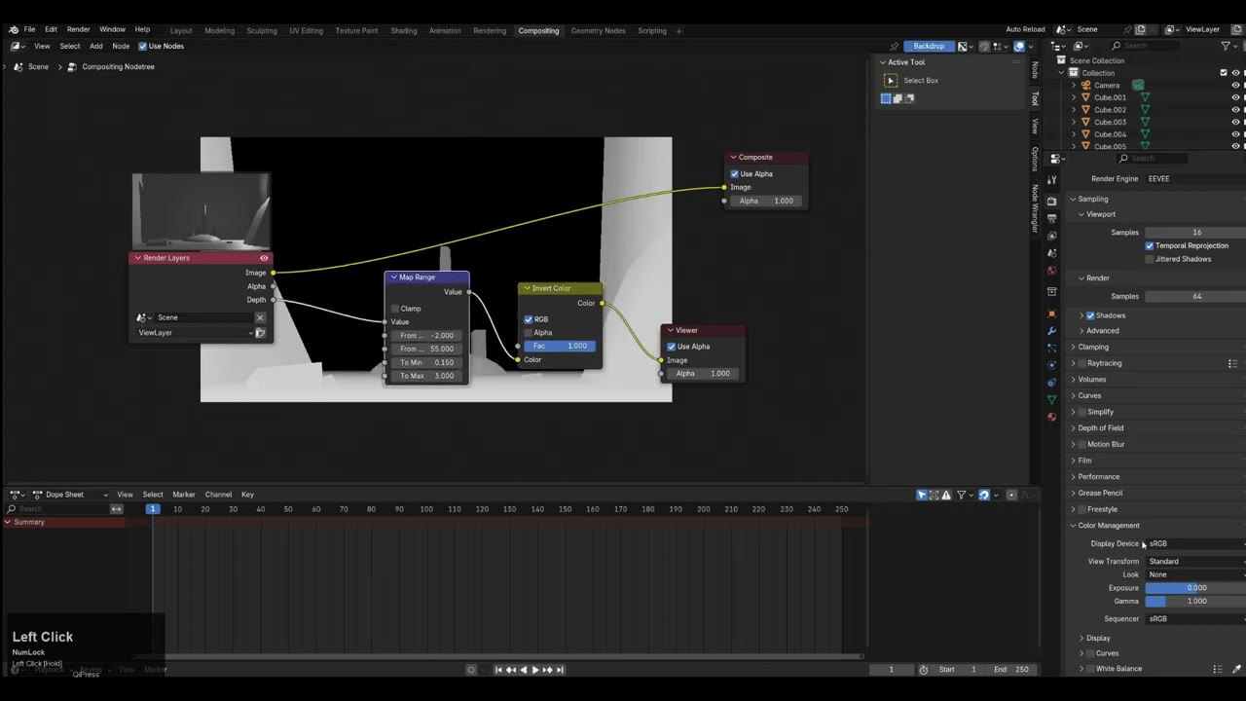Enable Alpha checkbox on Invert Color node
This screenshot has height=701, width=1246.
[529, 333]
